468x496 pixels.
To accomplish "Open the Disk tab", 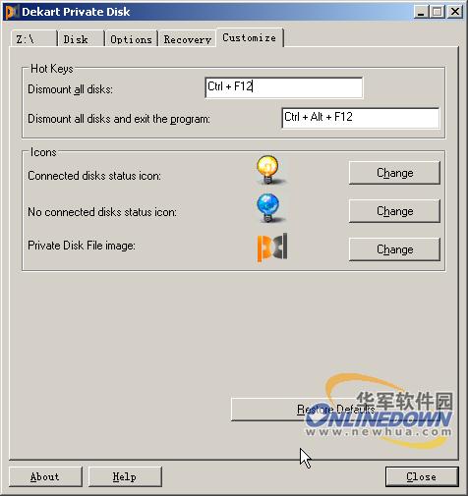I will pyautogui.click(x=81, y=39).
